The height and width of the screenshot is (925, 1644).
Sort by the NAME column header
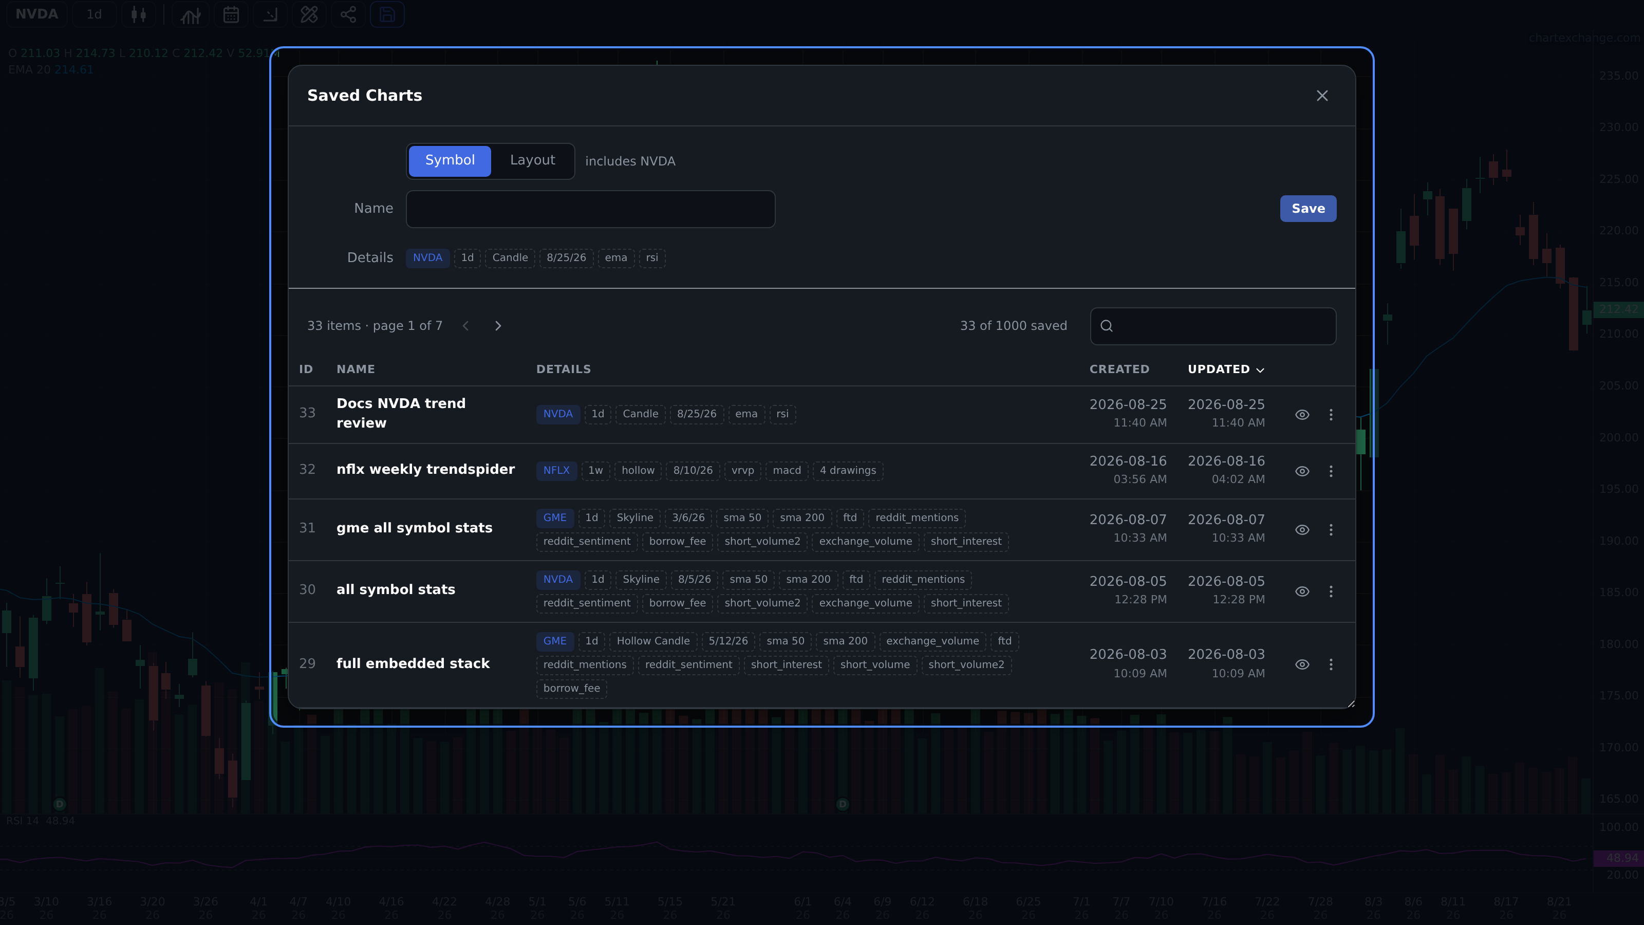coord(356,369)
